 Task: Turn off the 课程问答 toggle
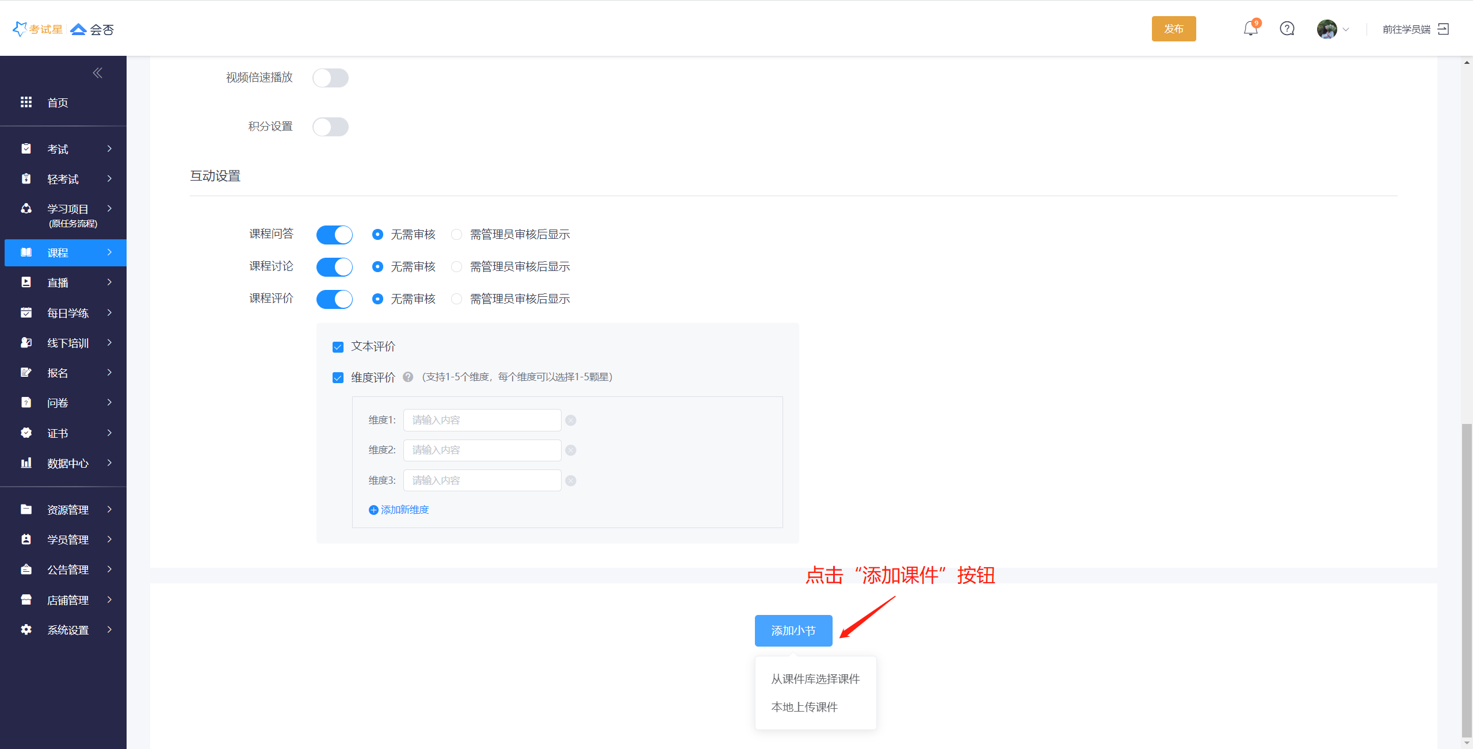(x=334, y=235)
